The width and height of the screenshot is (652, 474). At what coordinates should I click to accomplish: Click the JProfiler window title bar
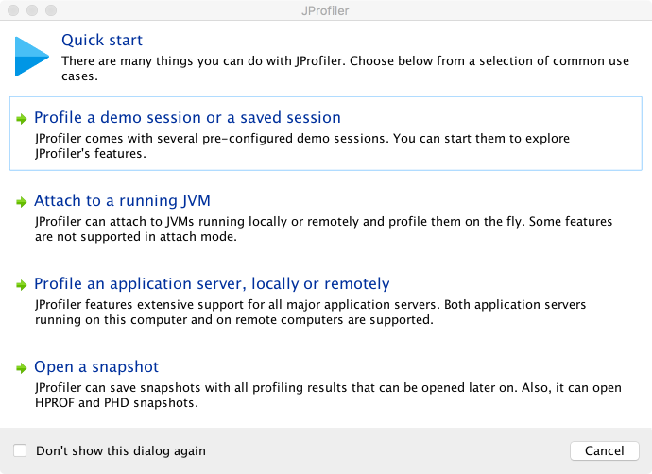click(325, 9)
